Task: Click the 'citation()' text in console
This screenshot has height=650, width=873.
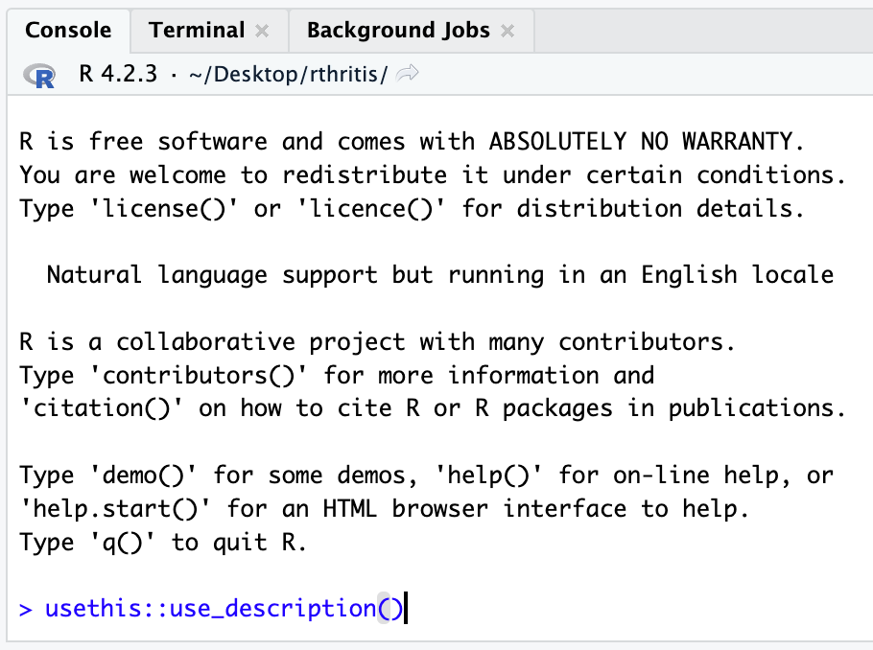Action: coord(102,408)
